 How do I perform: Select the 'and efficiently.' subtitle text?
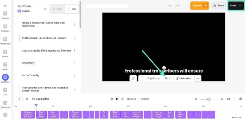click(x=31, y=75)
